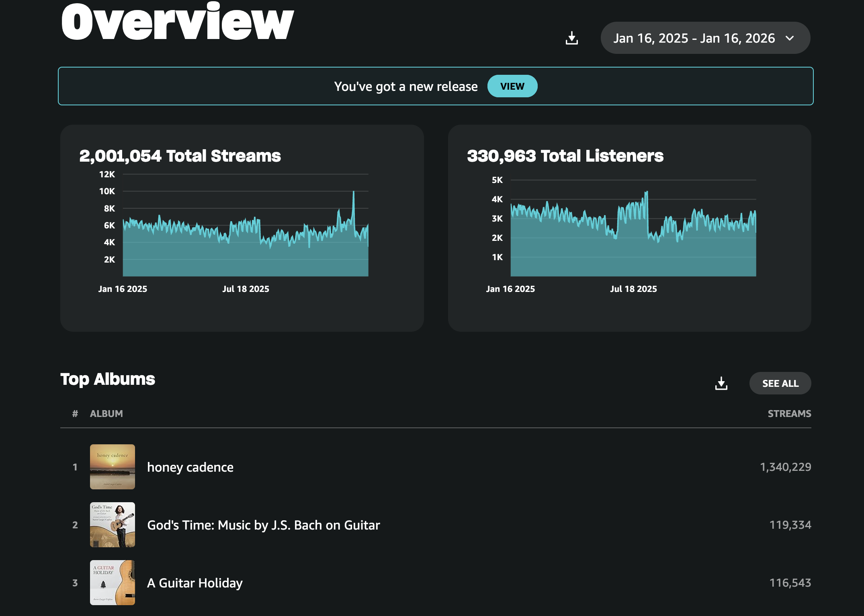This screenshot has height=616, width=864.
Task: Click the 330,963 Total Listeners heading
Action: pyautogui.click(x=565, y=156)
